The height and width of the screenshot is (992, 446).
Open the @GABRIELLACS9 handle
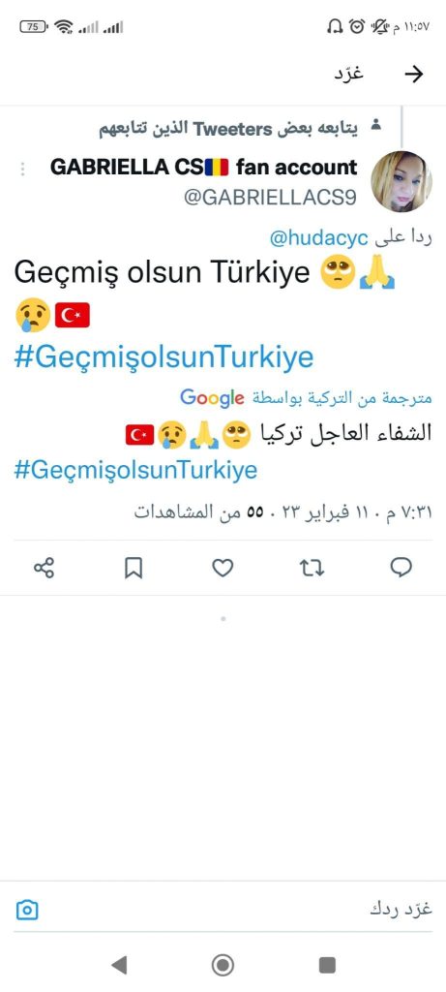[x=270, y=198]
